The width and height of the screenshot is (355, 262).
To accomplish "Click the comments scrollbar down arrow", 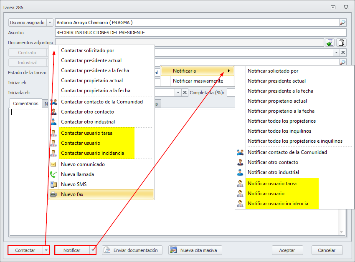I will 341,232.
